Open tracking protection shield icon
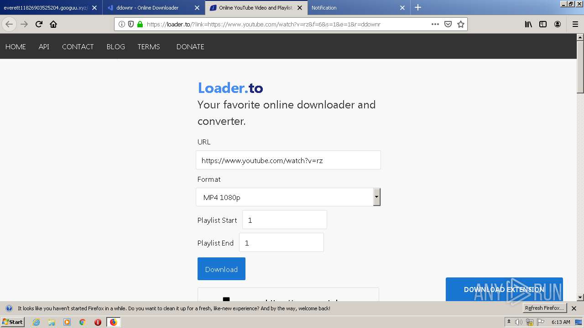 pos(131,24)
